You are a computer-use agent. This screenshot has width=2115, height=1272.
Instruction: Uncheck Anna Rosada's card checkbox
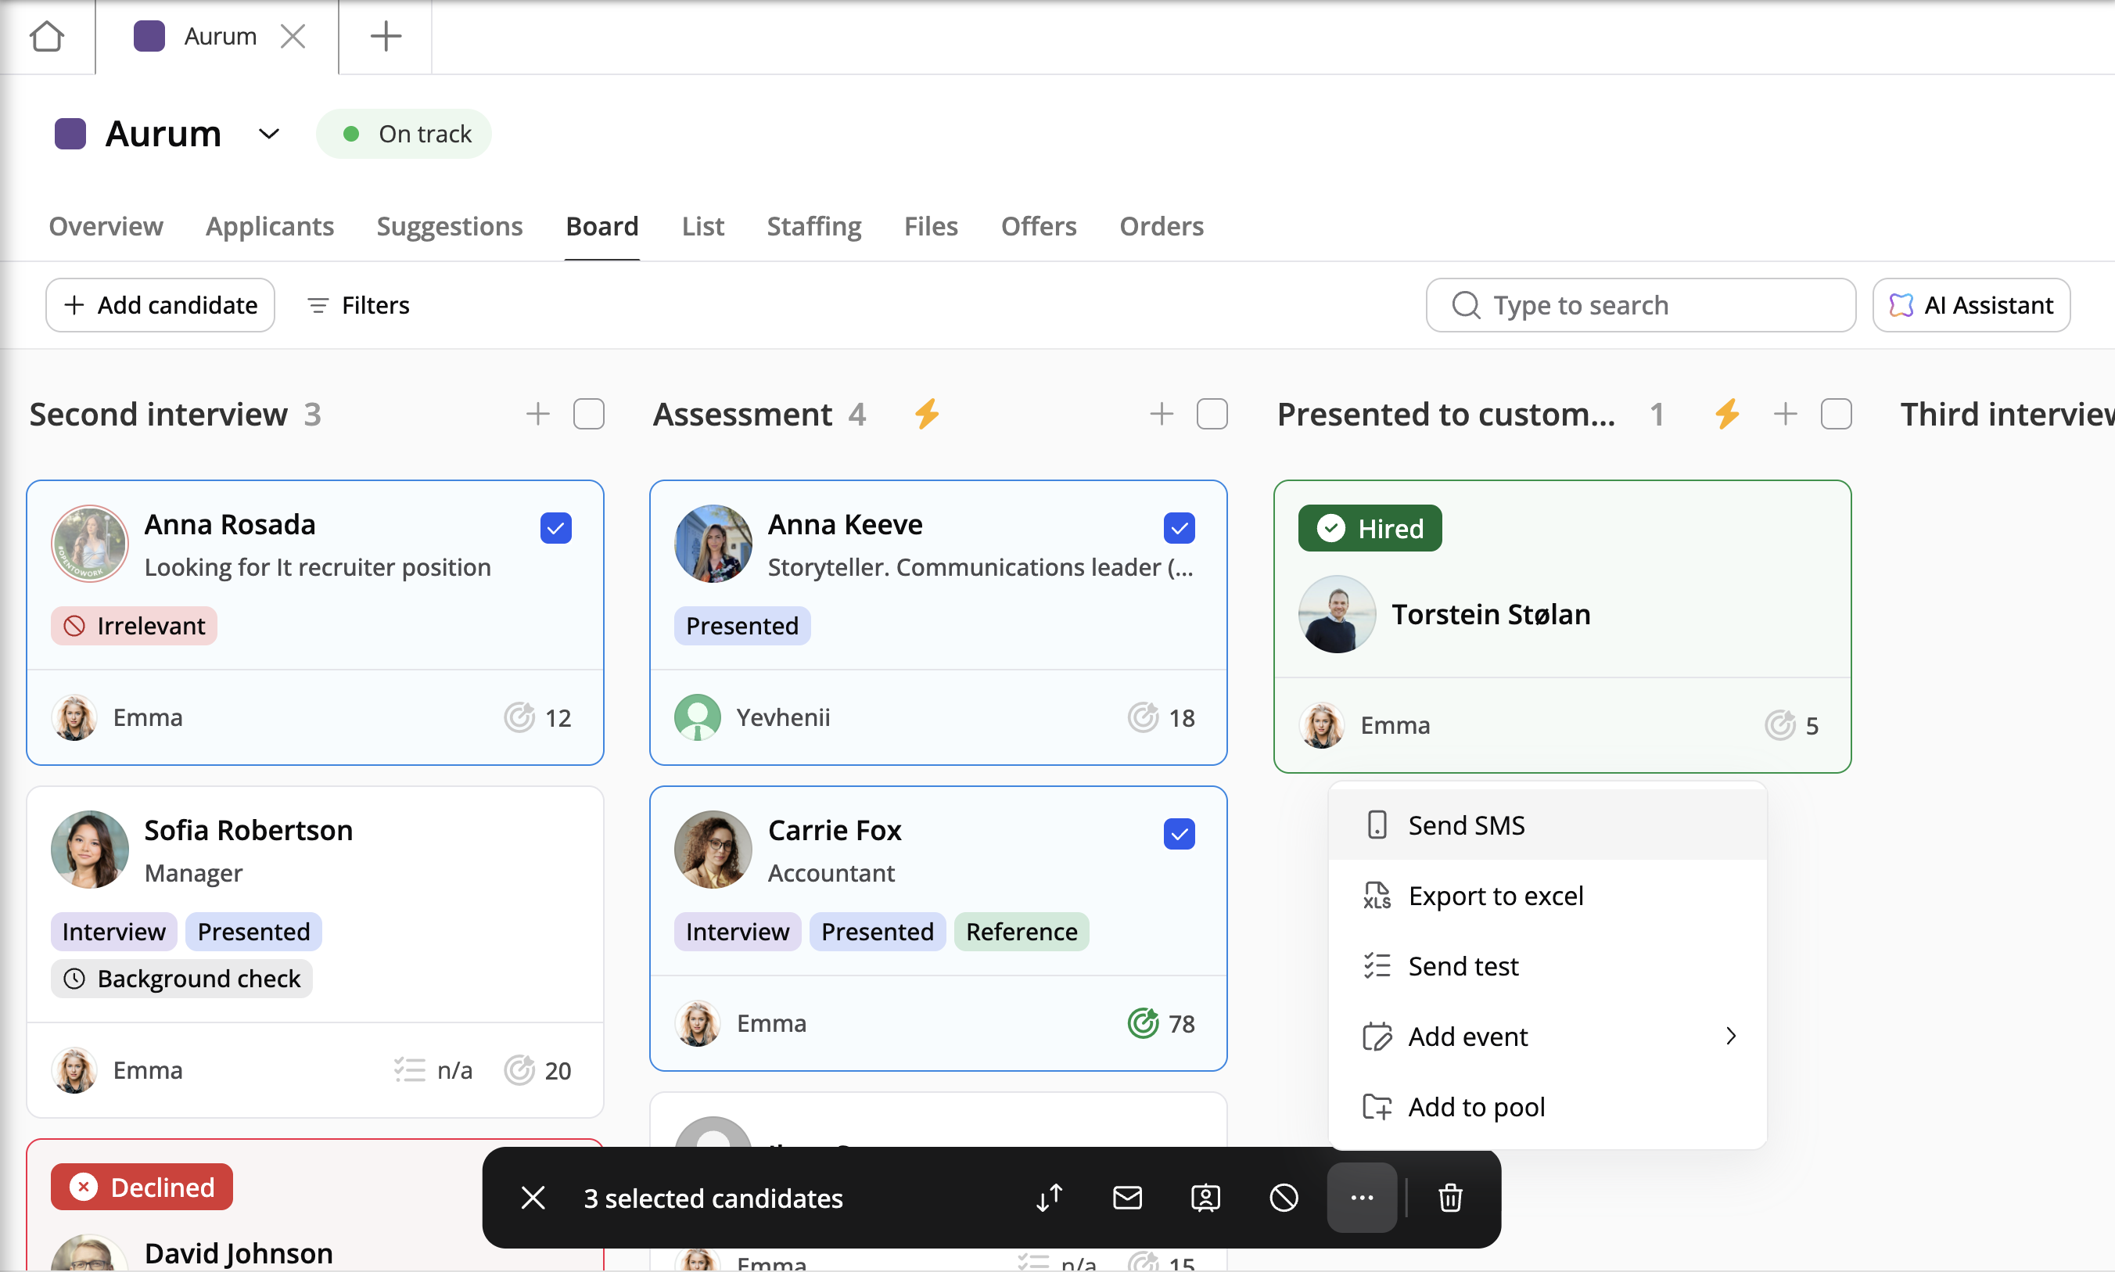(555, 528)
